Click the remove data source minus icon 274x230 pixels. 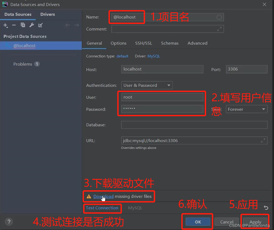click(x=14, y=25)
